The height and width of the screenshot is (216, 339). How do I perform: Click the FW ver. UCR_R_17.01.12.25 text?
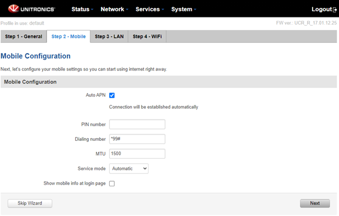click(x=307, y=23)
